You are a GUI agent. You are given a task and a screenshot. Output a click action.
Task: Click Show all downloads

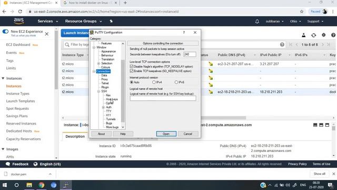(x=320, y=174)
